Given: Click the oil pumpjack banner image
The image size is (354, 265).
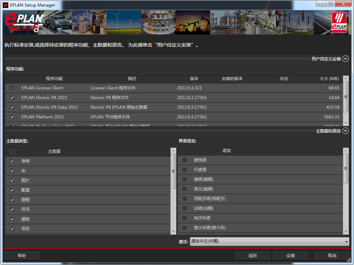Looking at the screenshot, I should pyautogui.click(x=192, y=22).
